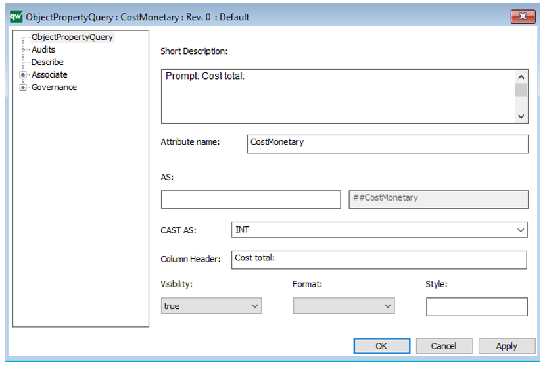Open the Format dropdown

387,306
